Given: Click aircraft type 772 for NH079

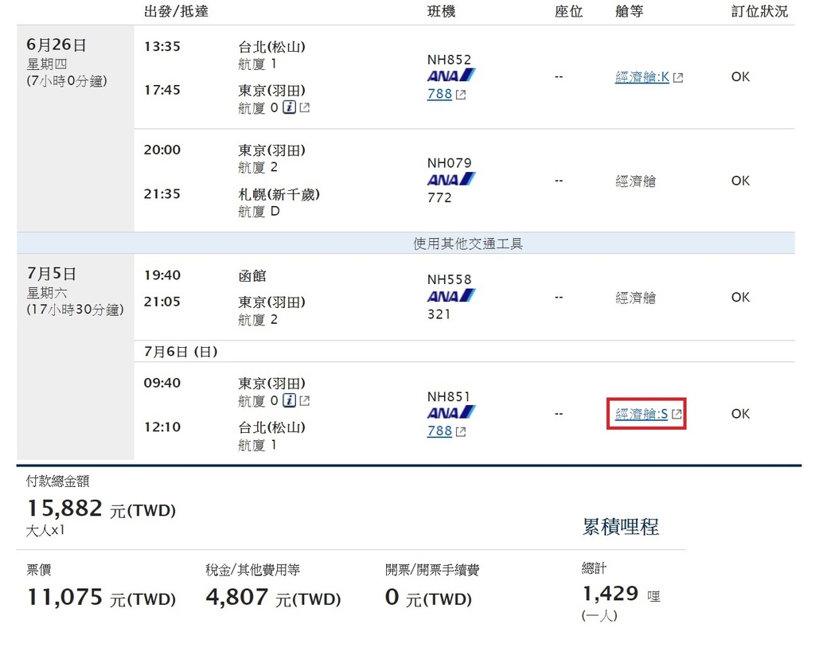Looking at the screenshot, I should (439, 198).
